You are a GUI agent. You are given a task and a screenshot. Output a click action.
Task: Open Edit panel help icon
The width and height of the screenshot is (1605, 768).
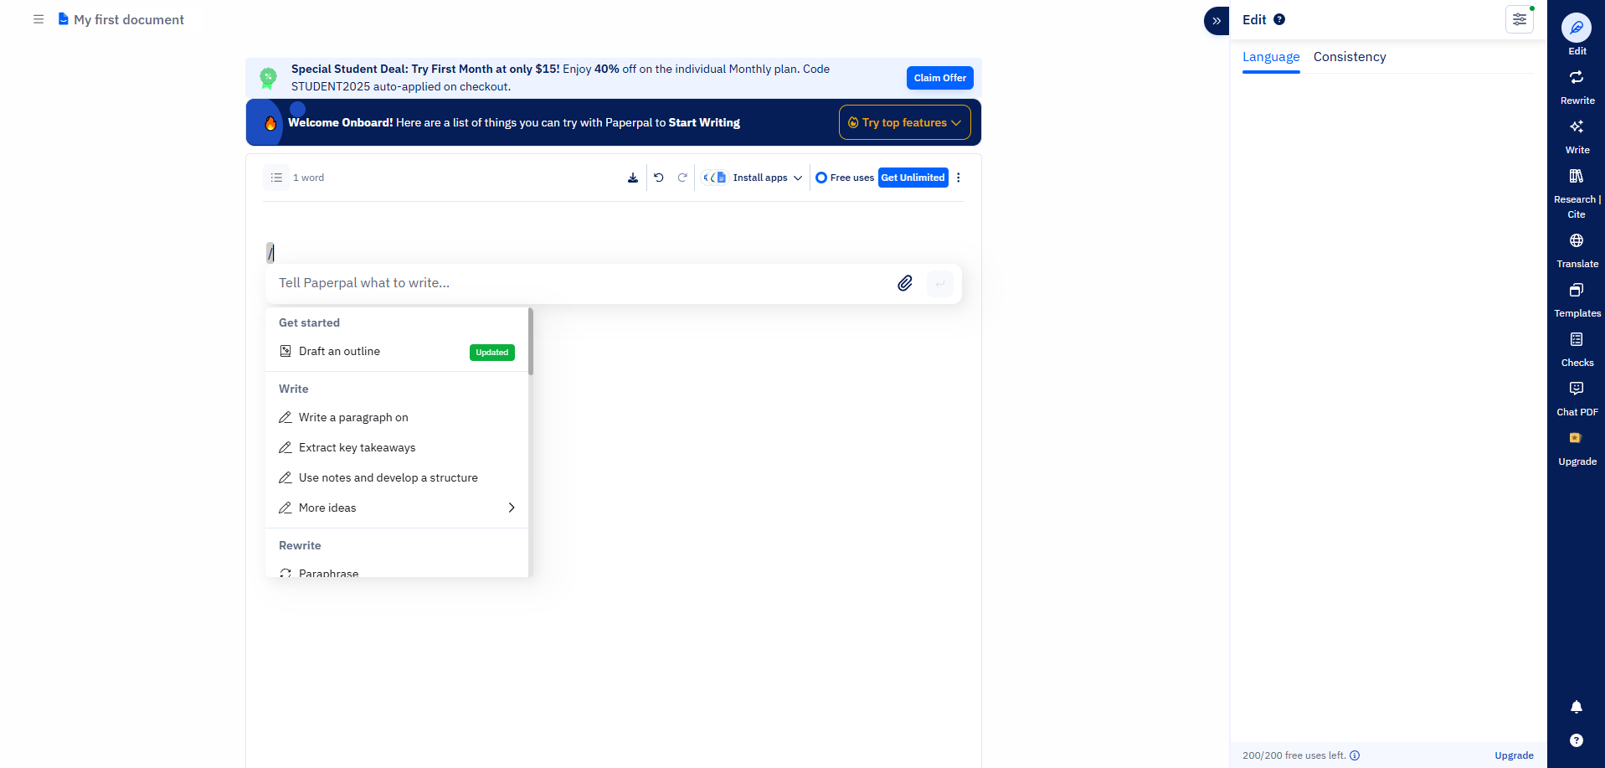(1279, 19)
